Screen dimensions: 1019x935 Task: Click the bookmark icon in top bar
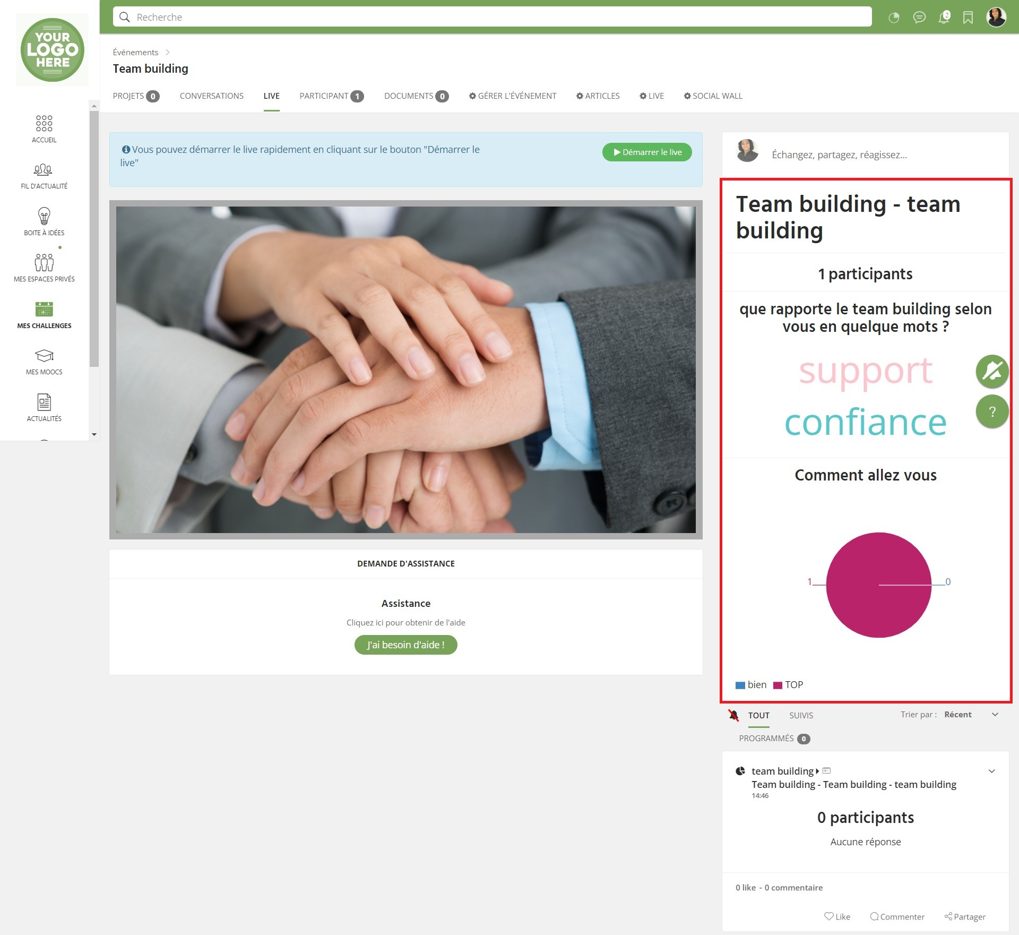[968, 18]
